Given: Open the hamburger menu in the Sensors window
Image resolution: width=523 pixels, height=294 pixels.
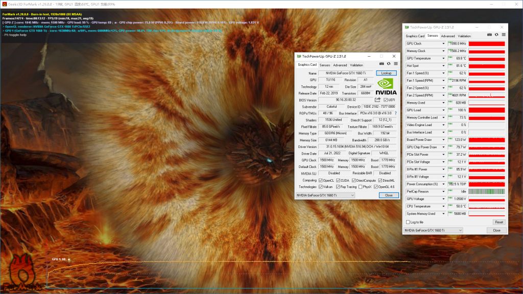Looking at the screenshot, I should point(503,35).
